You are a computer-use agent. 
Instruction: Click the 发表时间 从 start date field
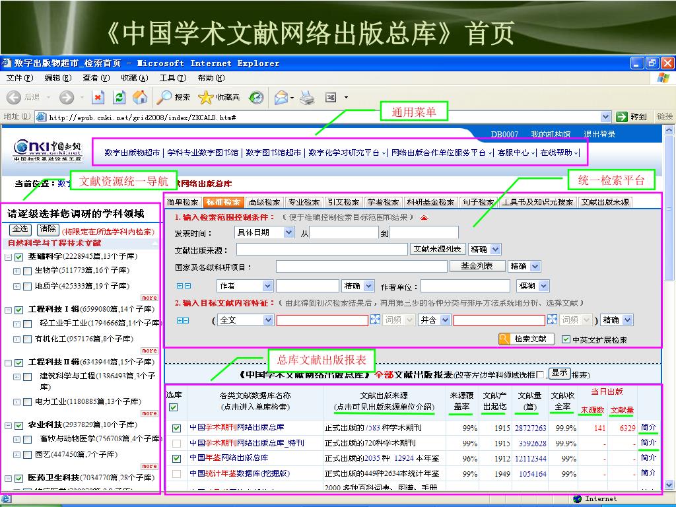[344, 233]
